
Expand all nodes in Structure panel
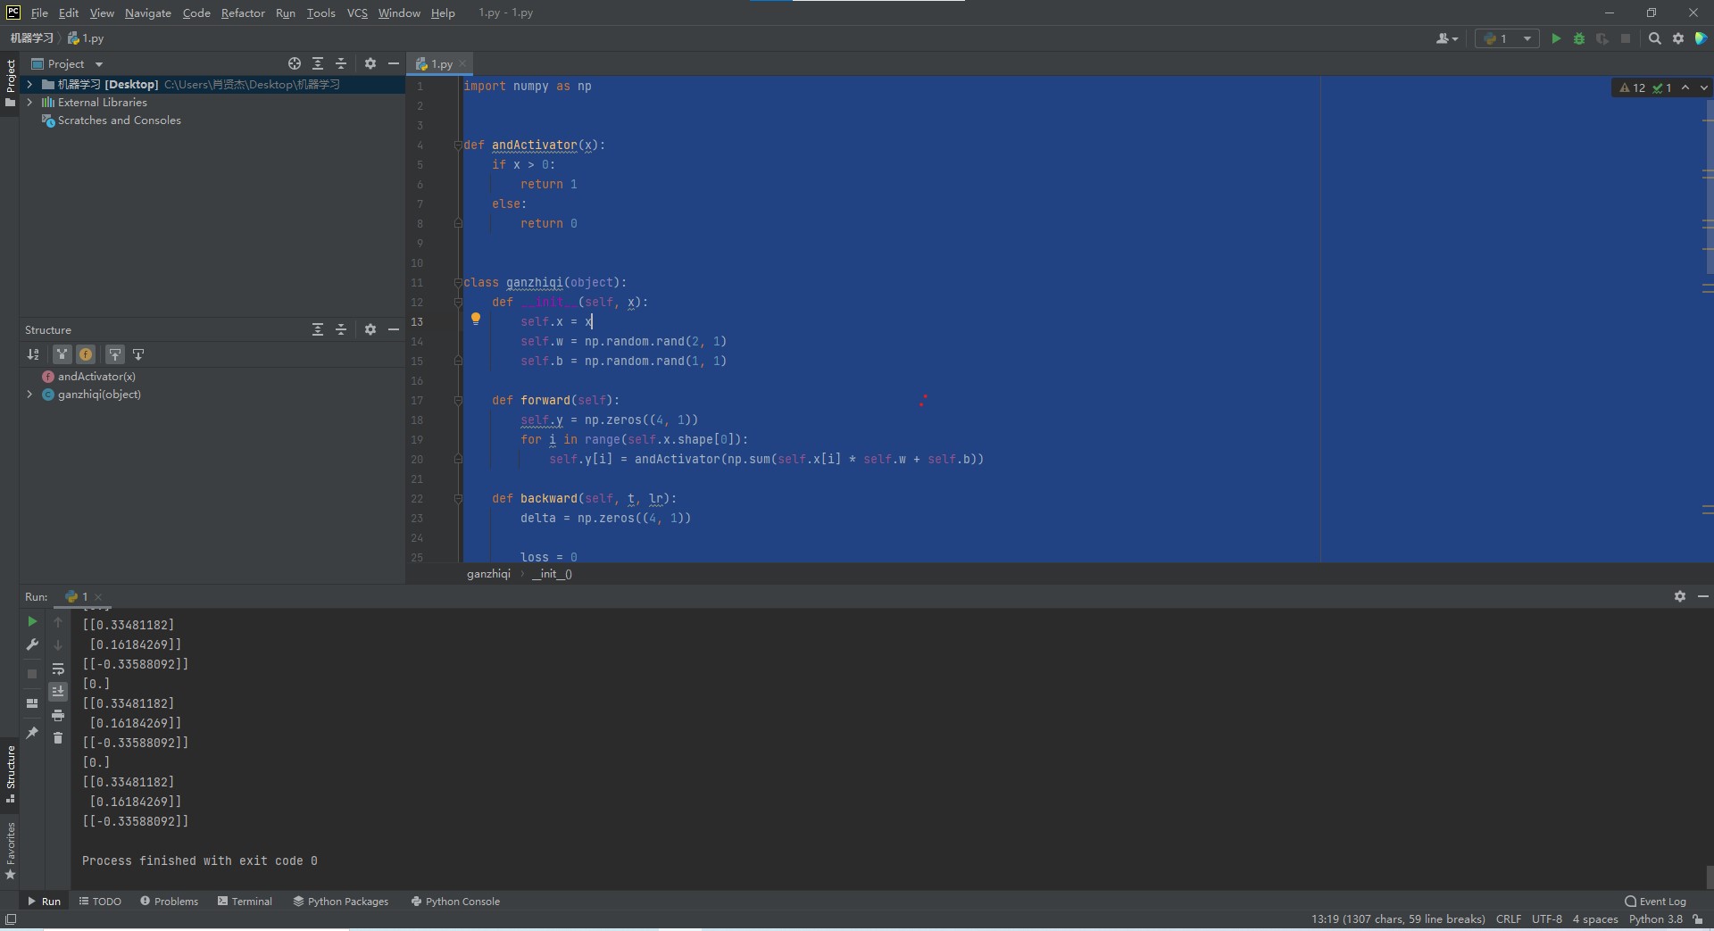click(318, 329)
